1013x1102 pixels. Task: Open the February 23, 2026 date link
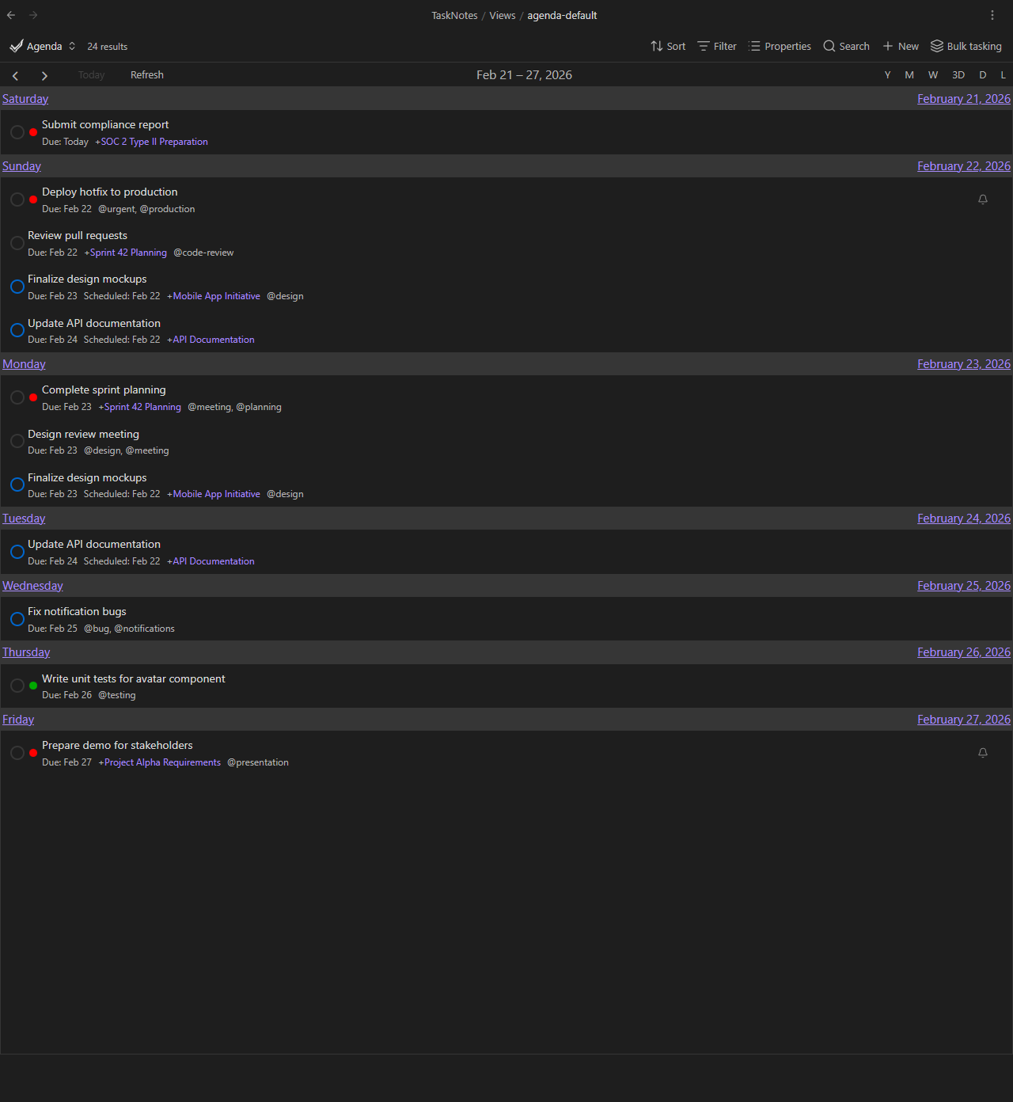coord(964,363)
